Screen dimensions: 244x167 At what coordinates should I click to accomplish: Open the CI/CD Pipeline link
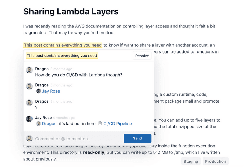[118, 124]
